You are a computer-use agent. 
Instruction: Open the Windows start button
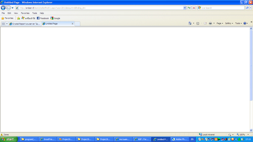point(9,139)
